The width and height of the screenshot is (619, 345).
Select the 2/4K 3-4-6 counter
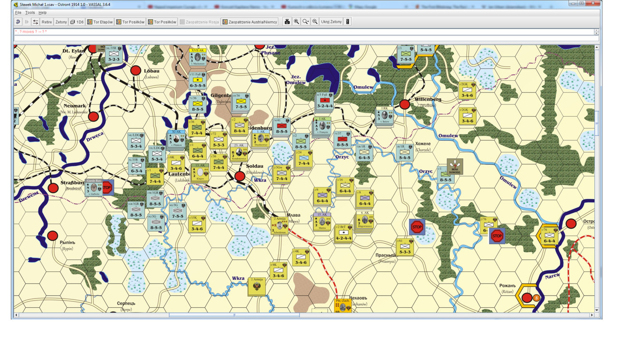click(x=278, y=270)
